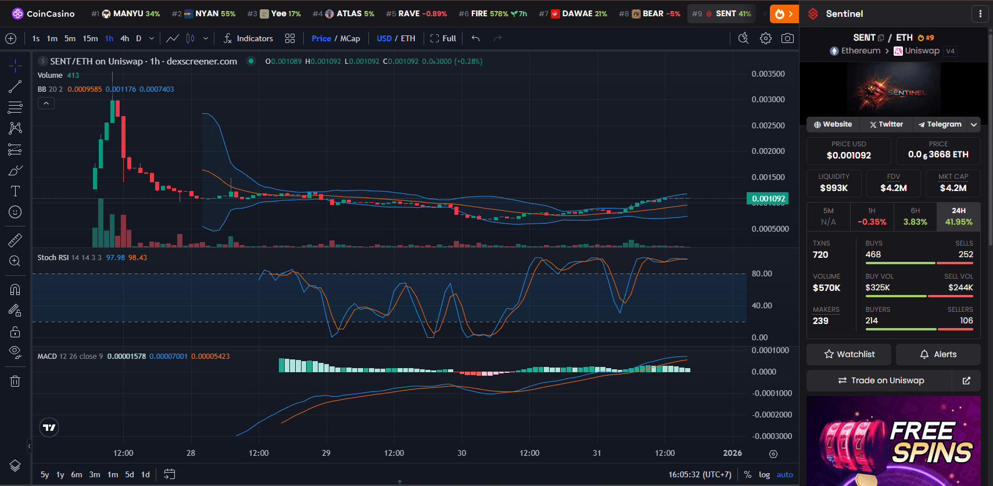Toggle auto scale mode
Image resolution: width=993 pixels, height=486 pixels.
(x=784, y=474)
